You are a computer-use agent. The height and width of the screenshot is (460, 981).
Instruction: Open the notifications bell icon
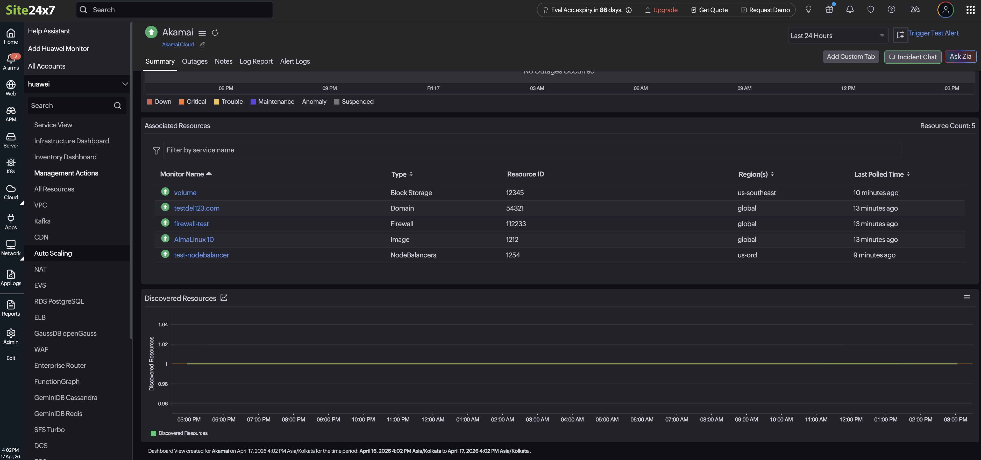coord(850,10)
